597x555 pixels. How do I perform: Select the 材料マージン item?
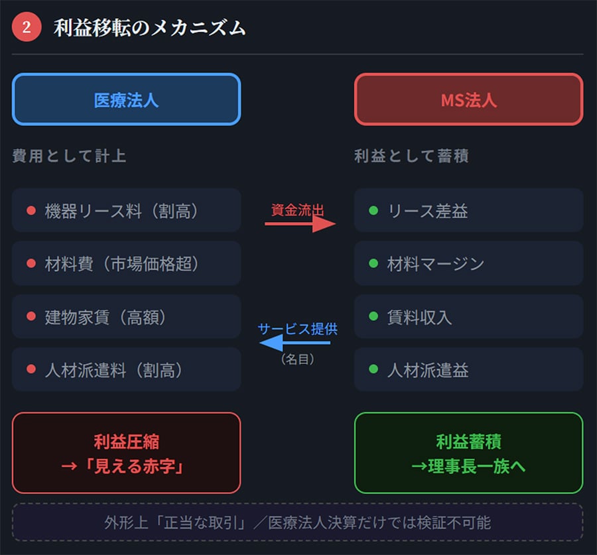click(468, 264)
